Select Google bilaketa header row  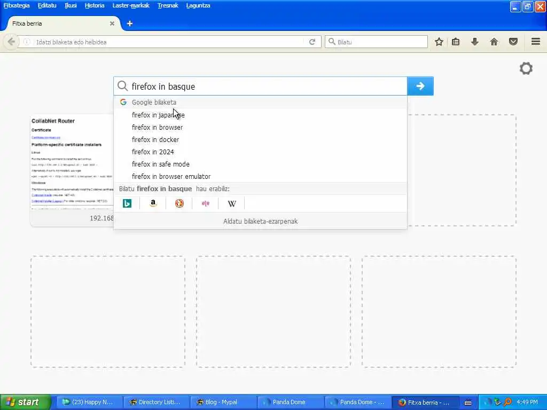pos(260,102)
